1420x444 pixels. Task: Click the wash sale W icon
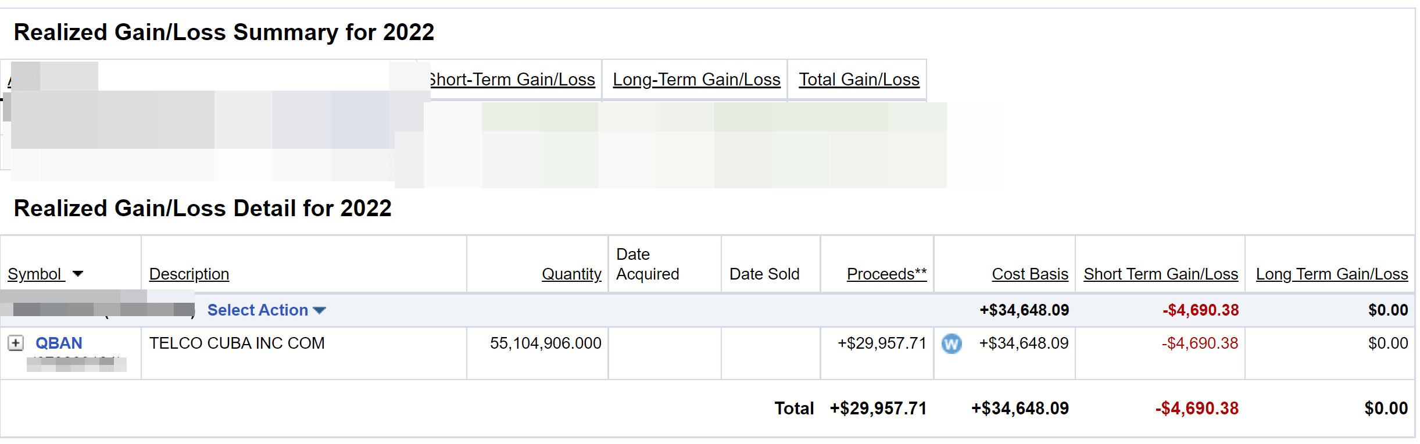[x=952, y=344]
